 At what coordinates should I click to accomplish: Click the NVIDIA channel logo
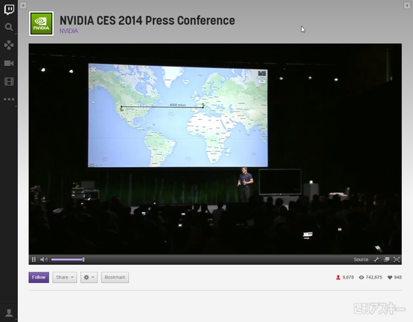[41, 23]
